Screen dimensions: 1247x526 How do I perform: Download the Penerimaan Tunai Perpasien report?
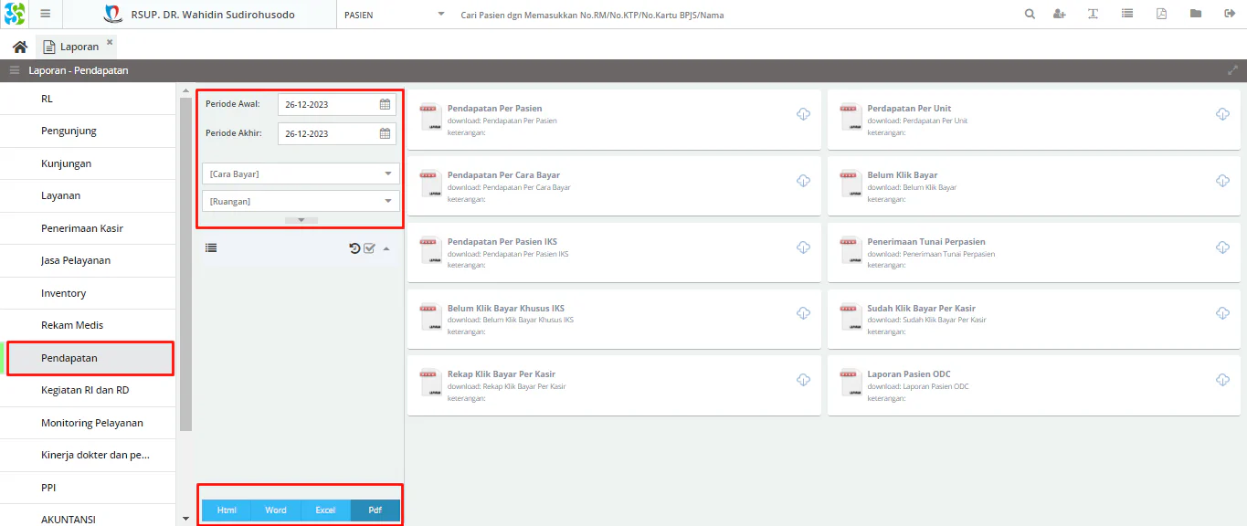(x=1222, y=247)
